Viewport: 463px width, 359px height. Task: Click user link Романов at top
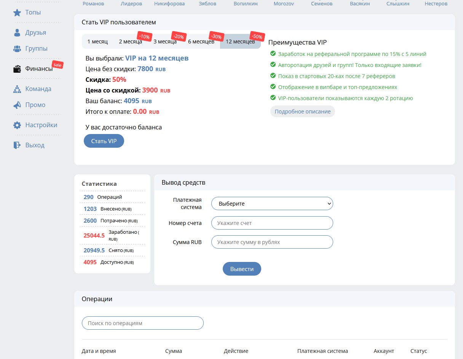93,4
